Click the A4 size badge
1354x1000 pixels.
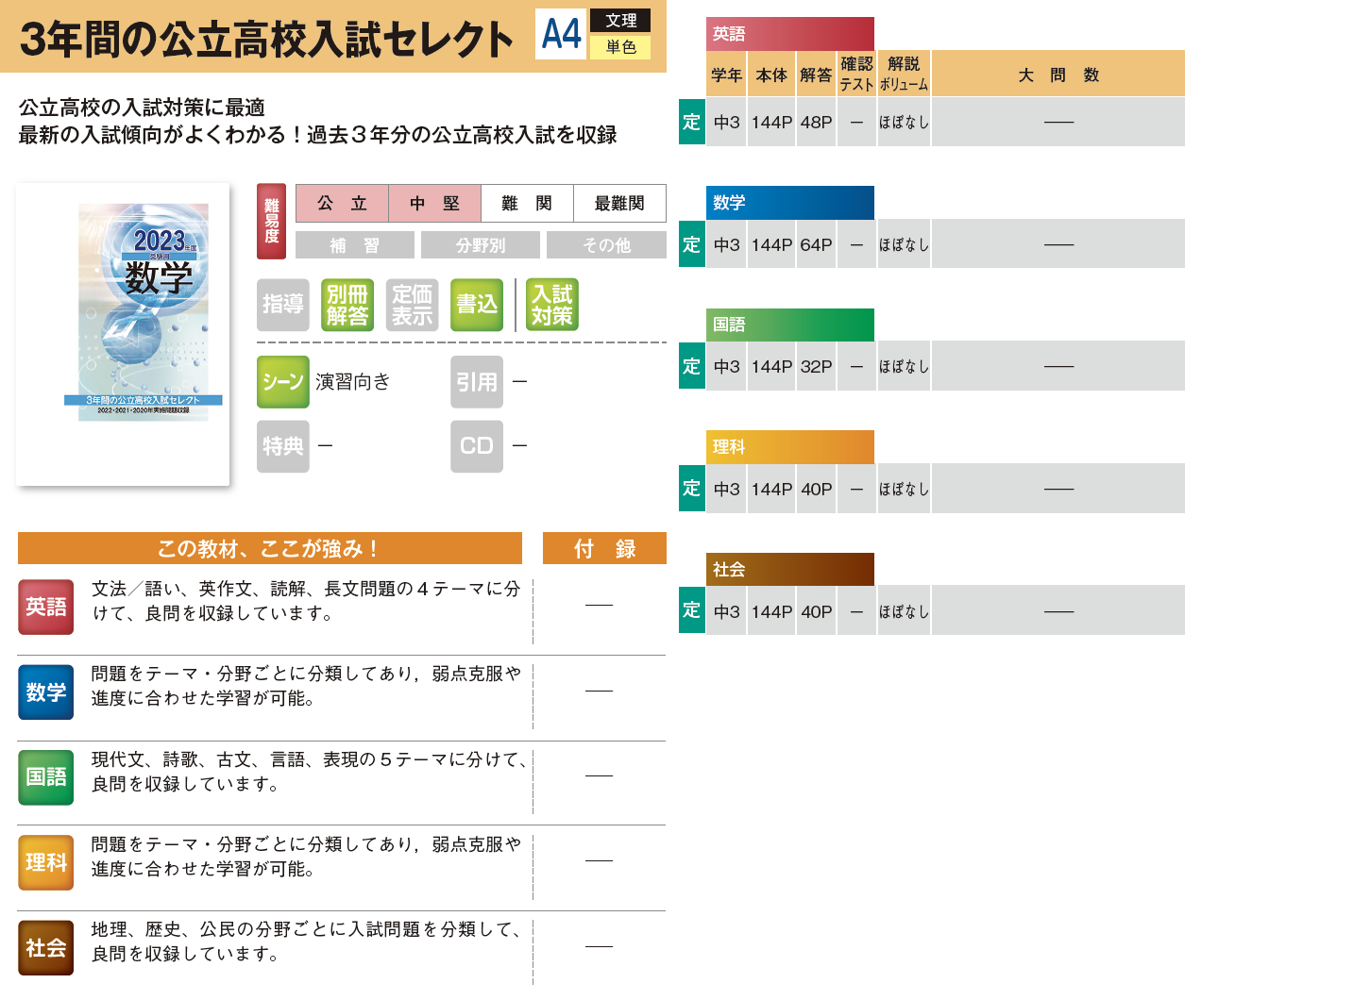point(561,34)
